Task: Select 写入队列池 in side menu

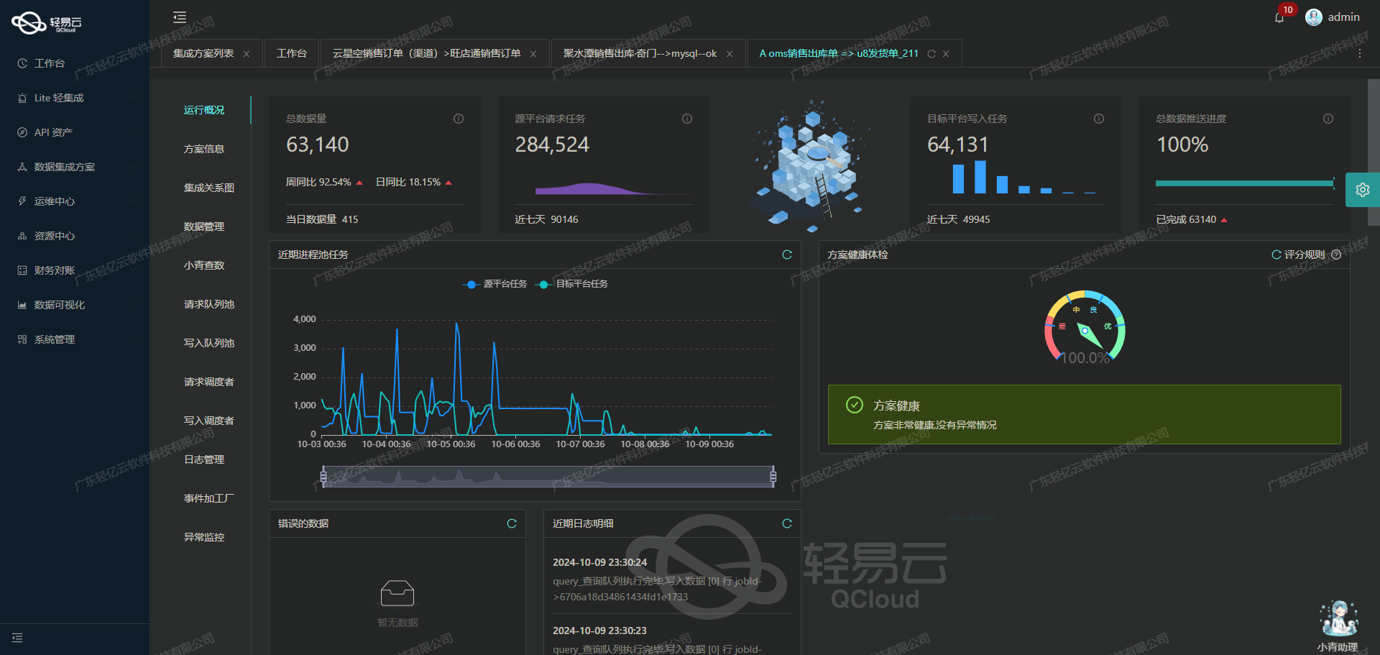Action: [208, 343]
